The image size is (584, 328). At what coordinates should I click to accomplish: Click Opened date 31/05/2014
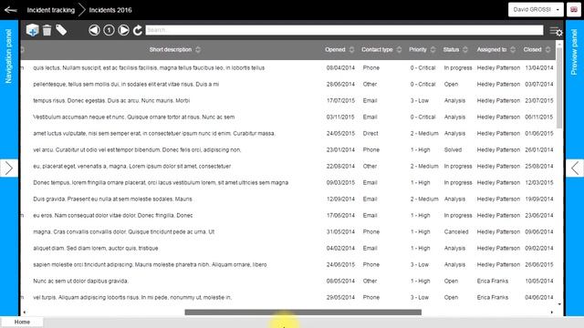tap(340, 231)
